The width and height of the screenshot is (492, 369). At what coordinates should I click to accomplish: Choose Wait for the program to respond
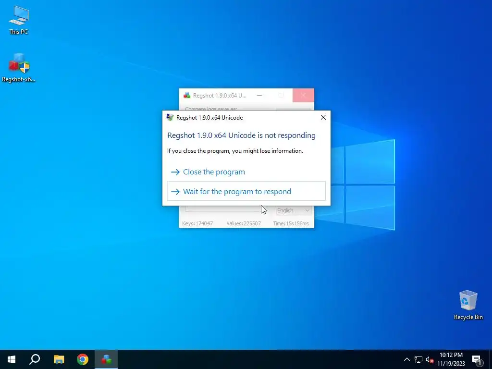pos(246,191)
